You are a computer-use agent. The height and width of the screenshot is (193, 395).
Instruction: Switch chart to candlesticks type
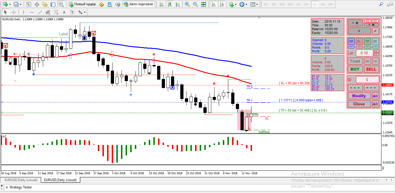point(169,4)
